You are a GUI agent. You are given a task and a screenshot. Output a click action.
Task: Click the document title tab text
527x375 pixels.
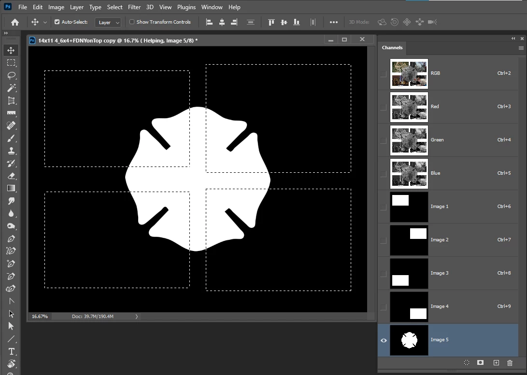pyautogui.click(x=118, y=41)
